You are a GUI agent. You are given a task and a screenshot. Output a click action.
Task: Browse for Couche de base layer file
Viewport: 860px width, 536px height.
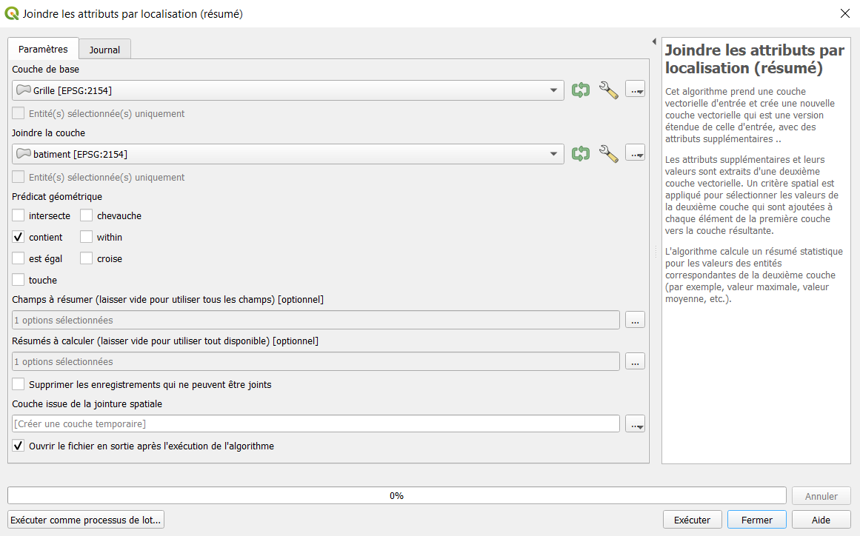pyautogui.click(x=635, y=90)
